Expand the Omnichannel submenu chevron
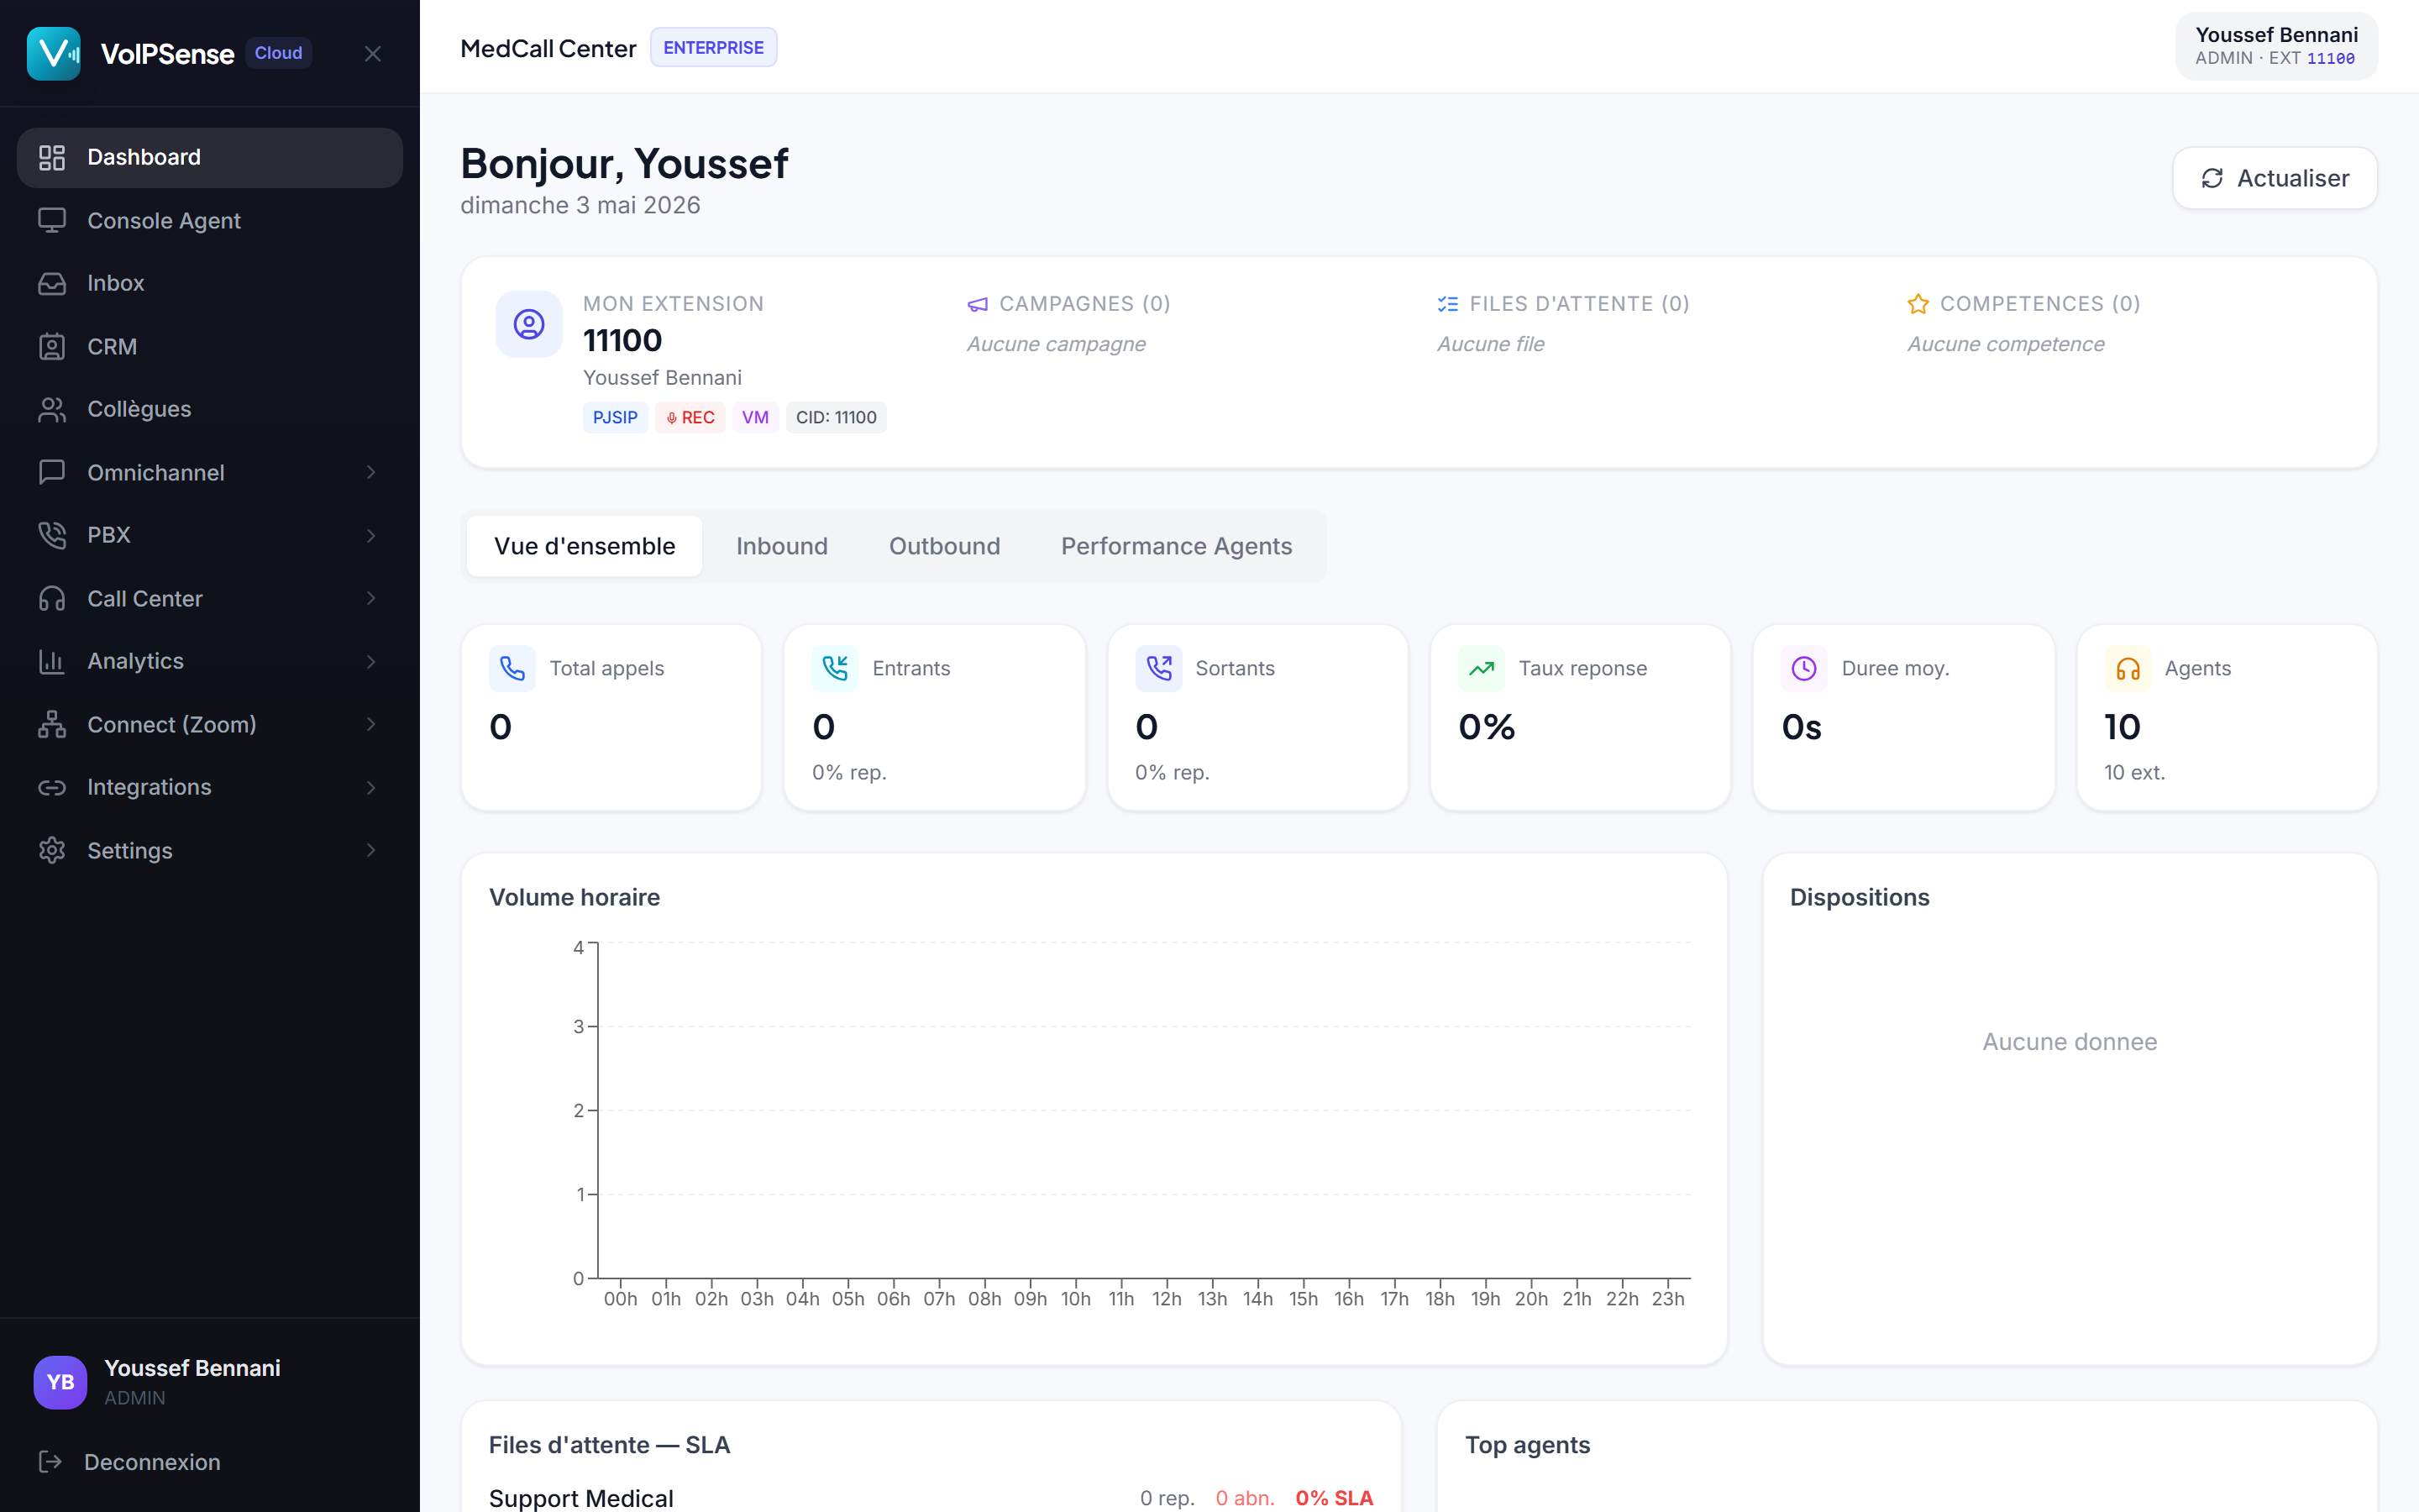Viewport: 2419px width, 1512px height. coord(371,472)
